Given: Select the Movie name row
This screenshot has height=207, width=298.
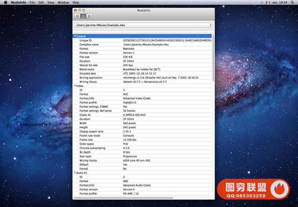Looking at the screenshot, I should (142, 69).
